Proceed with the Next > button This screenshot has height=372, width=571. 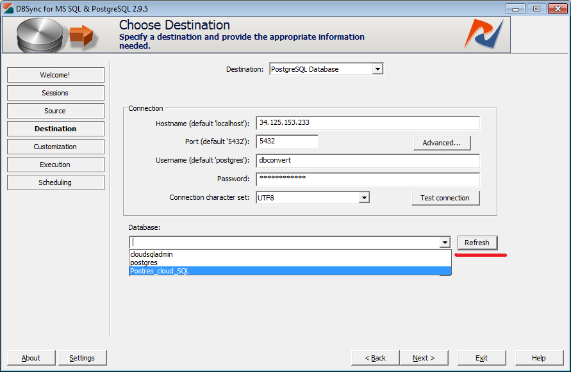coord(424,358)
